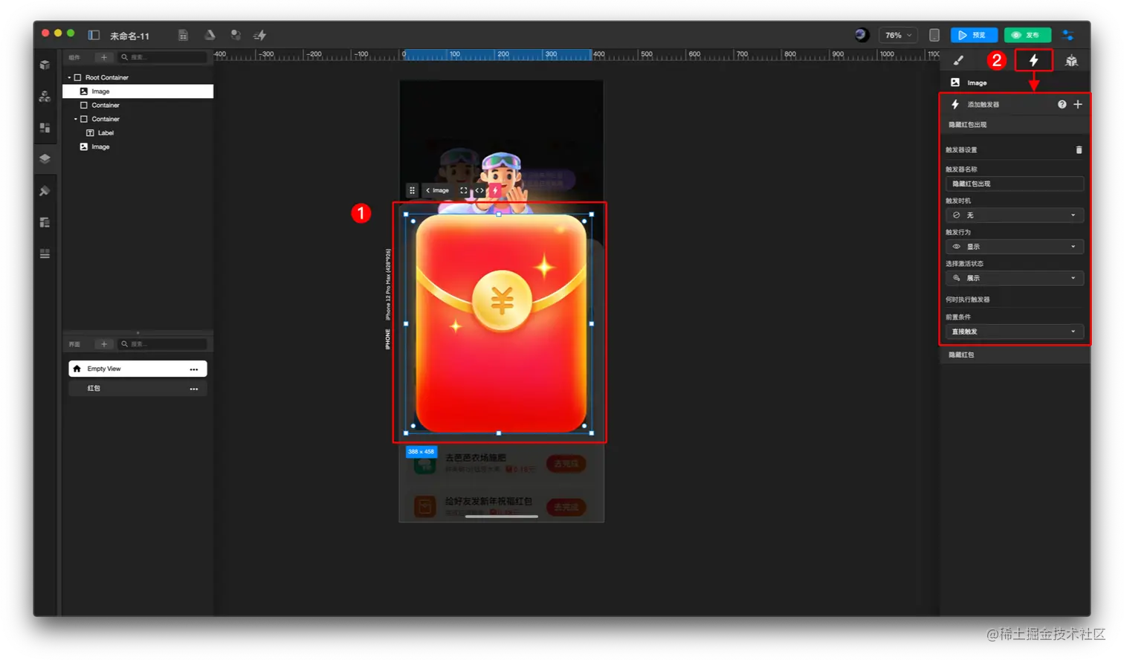This screenshot has height=660, width=1124.
Task: Switch to the lightning trigger tab
Action: click(1033, 60)
